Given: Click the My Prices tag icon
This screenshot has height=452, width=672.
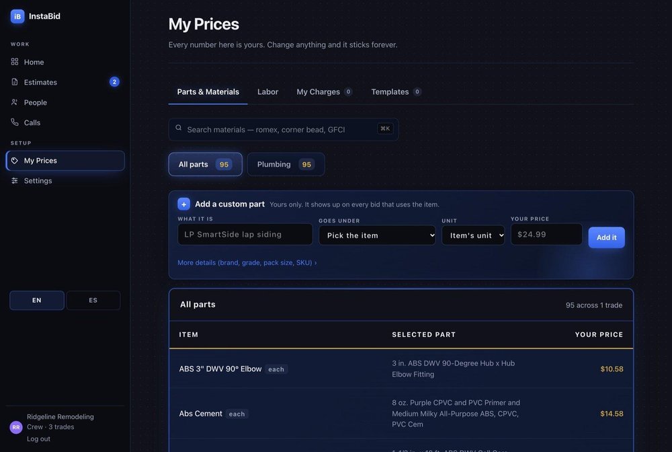Looking at the screenshot, I should coord(15,160).
